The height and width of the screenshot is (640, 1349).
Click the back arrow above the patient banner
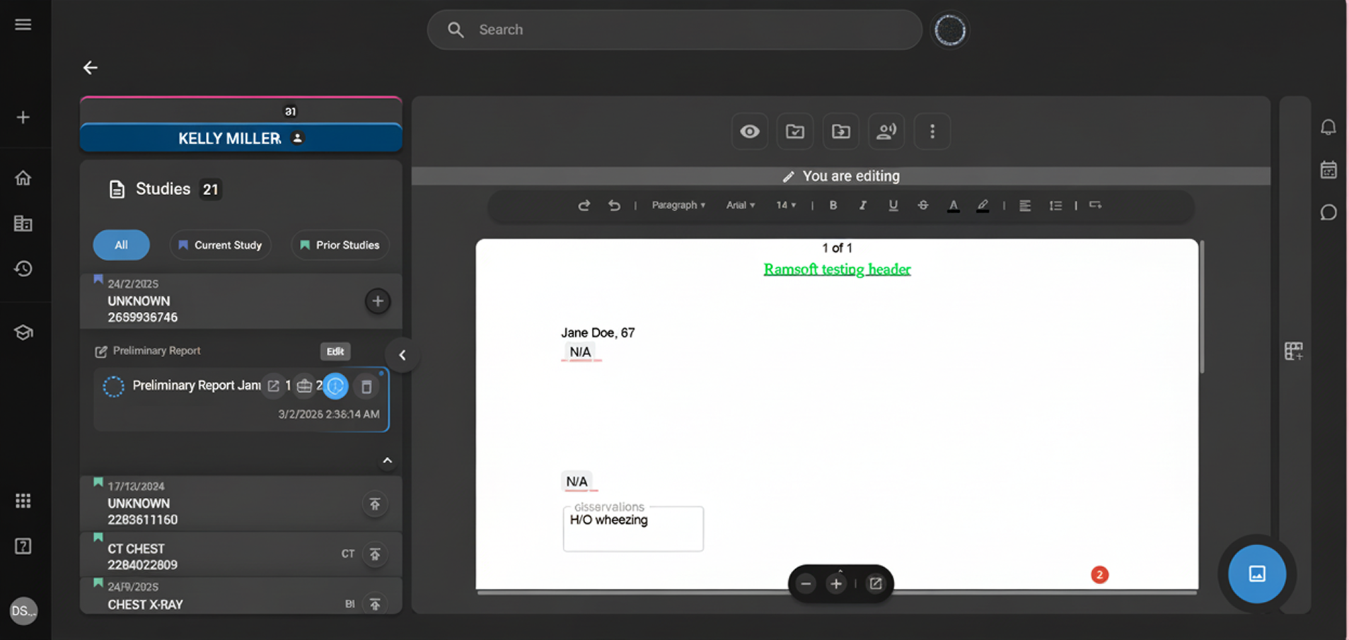click(90, 67)
